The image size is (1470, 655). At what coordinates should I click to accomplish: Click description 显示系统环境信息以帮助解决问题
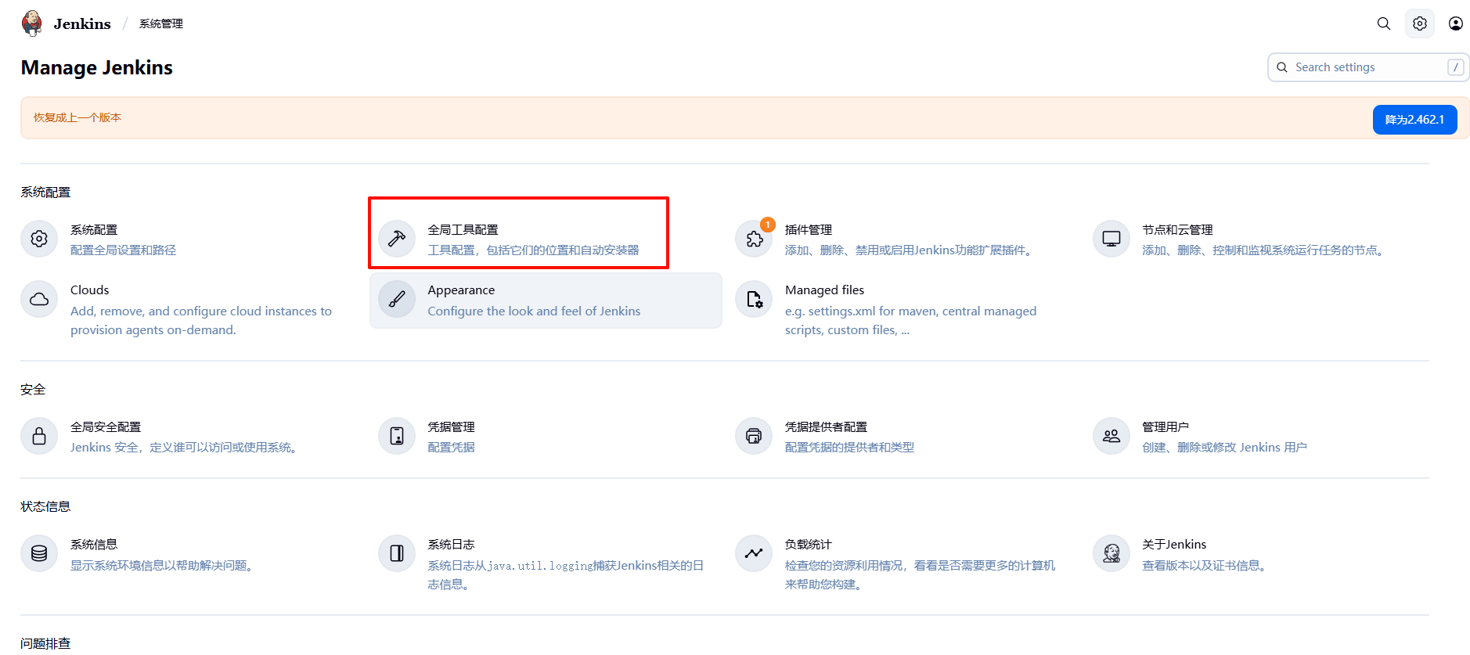[x=164, y=565]
